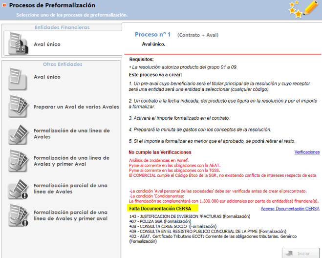Choose Preparar un Aval de varios Avales

coord(76,107)
